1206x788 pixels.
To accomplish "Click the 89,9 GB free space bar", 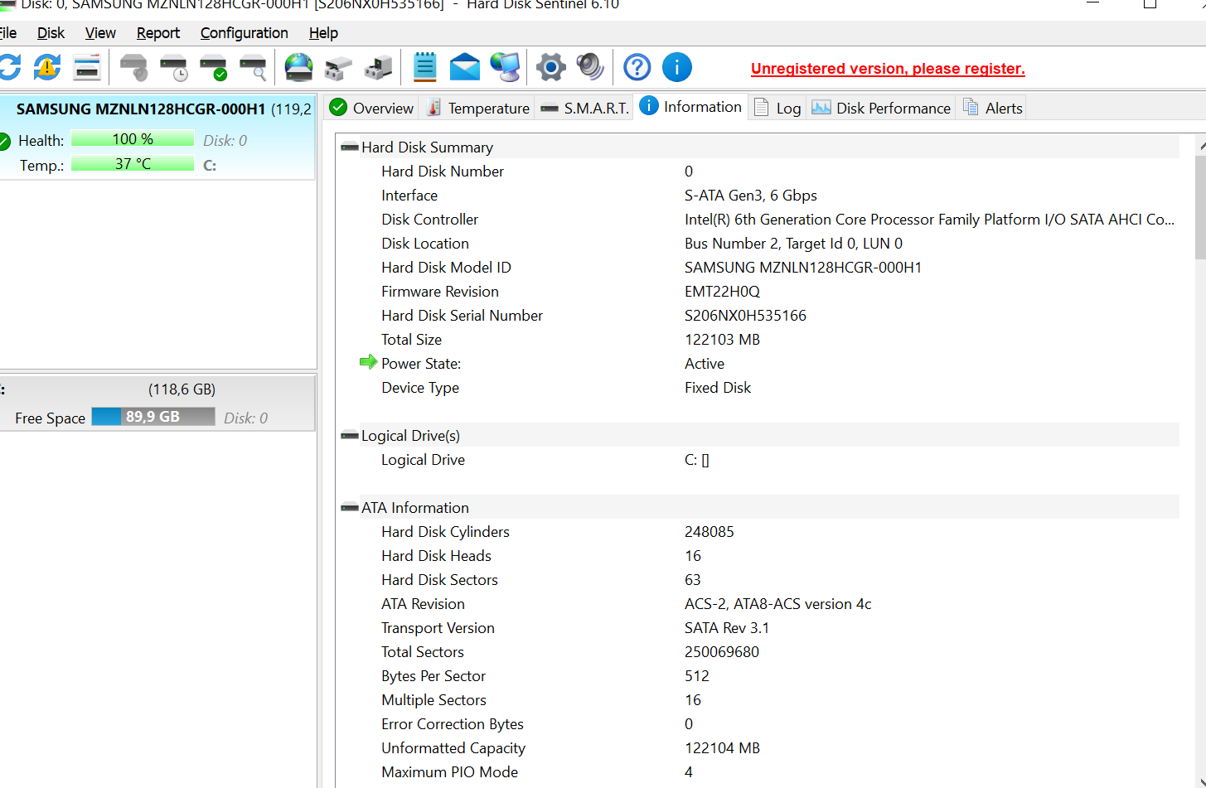I will [x=153, y=417].
